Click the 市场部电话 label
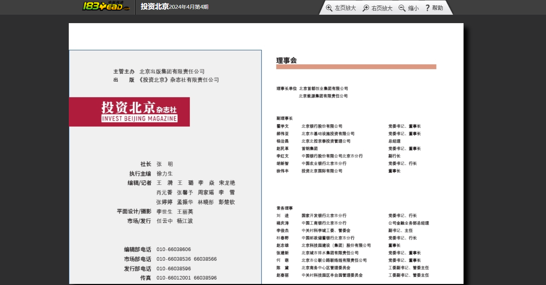546x285 pixels. pos(138,259)
